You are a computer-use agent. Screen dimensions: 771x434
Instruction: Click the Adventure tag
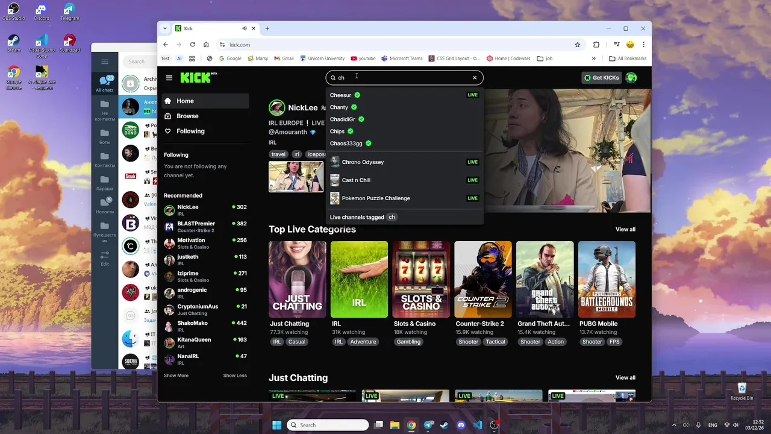click(x=363, y=342)
